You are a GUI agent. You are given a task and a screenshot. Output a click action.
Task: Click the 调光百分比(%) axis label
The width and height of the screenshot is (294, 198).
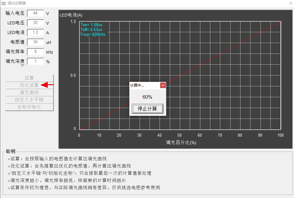181,143
